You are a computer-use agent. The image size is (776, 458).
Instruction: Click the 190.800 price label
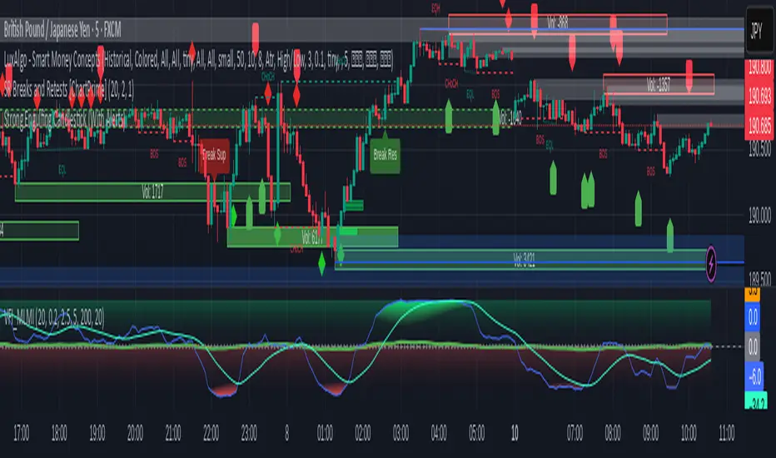(x=759, y=67)
